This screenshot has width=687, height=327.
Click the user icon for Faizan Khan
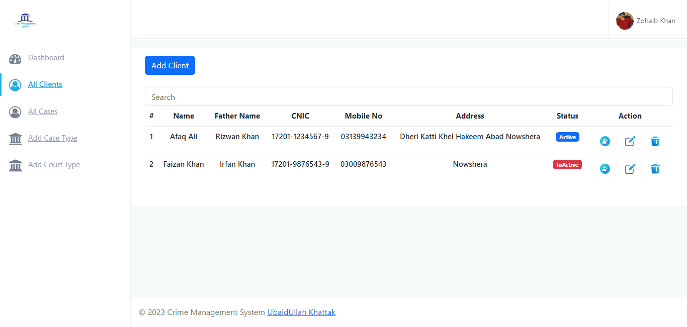click(605, 168)
